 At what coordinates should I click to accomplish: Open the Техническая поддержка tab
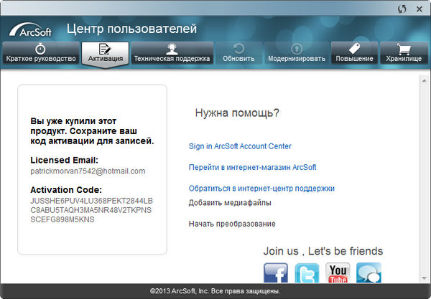(x=172, y=53)
